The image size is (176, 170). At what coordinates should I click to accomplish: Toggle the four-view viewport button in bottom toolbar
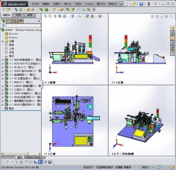click(45, 162)
